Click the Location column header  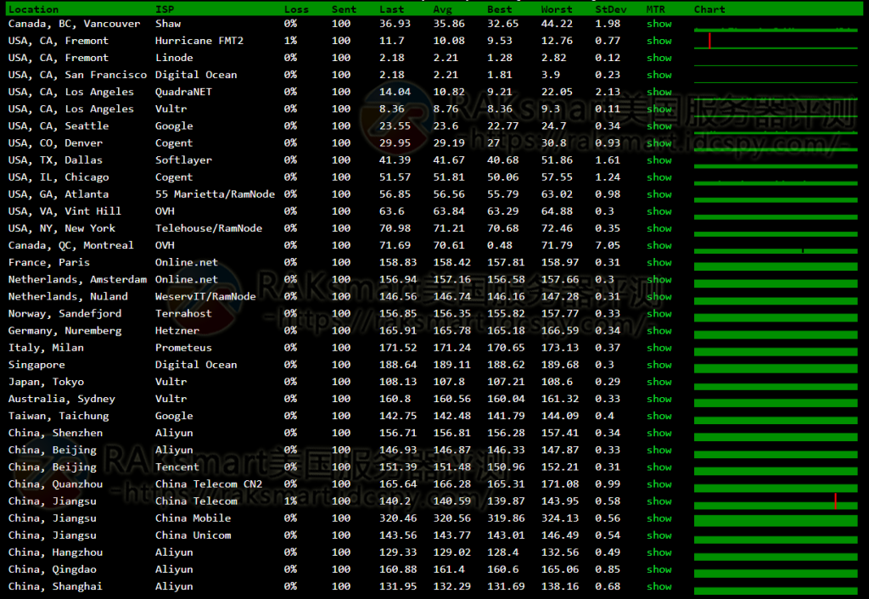pos(33,9)
